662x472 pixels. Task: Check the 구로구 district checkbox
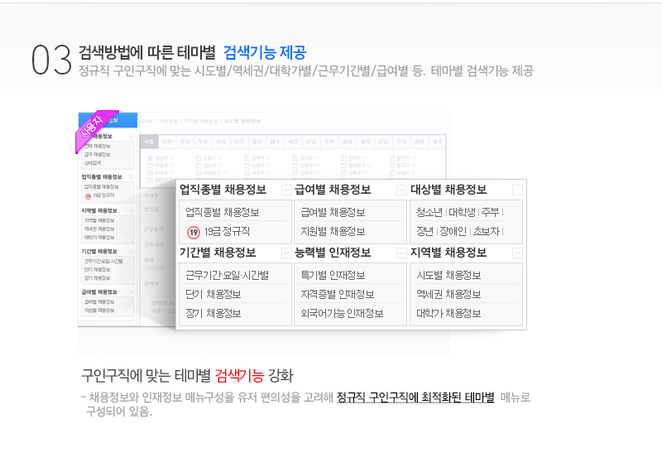coord(150,166)
